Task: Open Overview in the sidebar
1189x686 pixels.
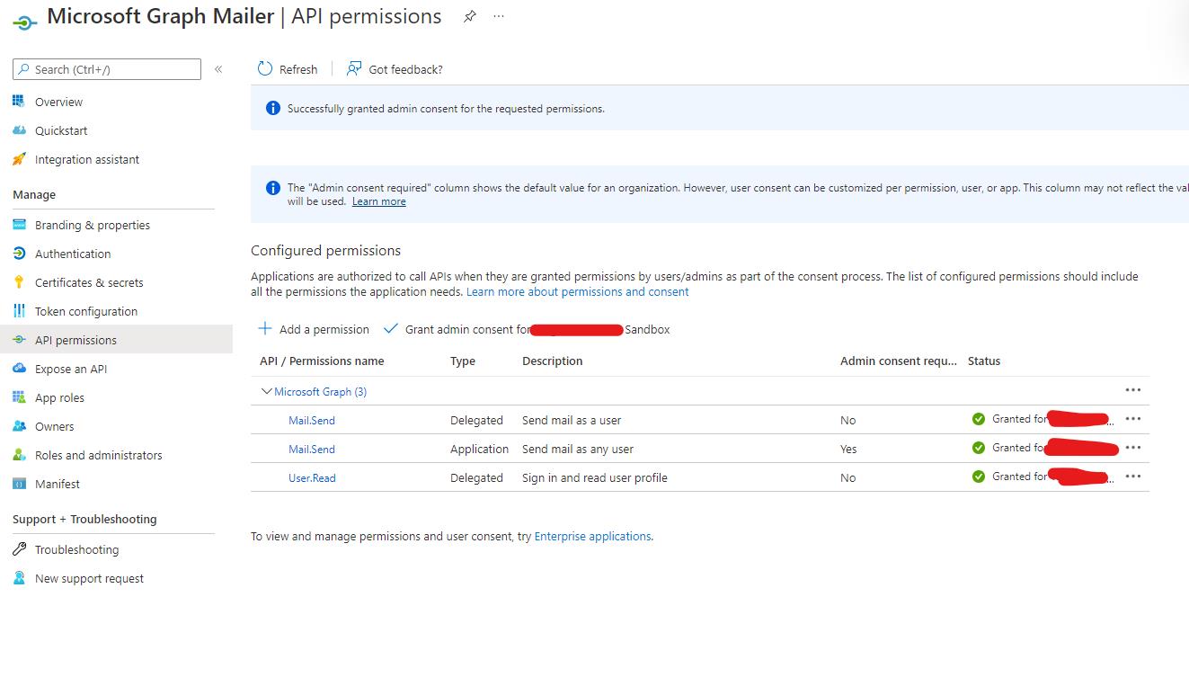Action: click(x=58, y=102)
